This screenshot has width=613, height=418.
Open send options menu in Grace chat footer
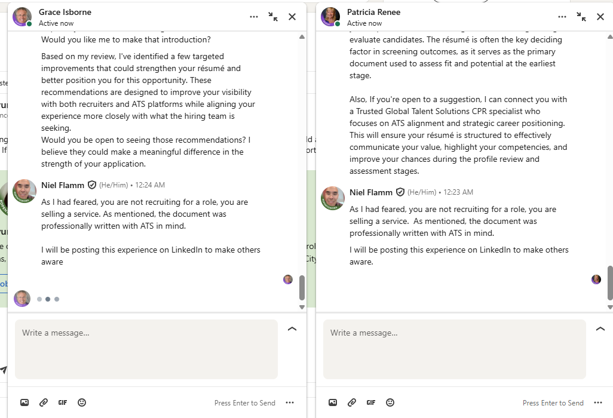(290, 402)
